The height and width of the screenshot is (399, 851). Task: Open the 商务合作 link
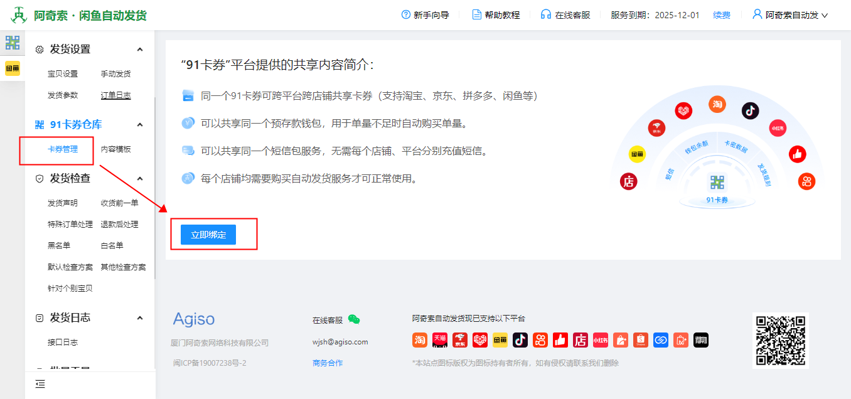[x=328, y=363]
